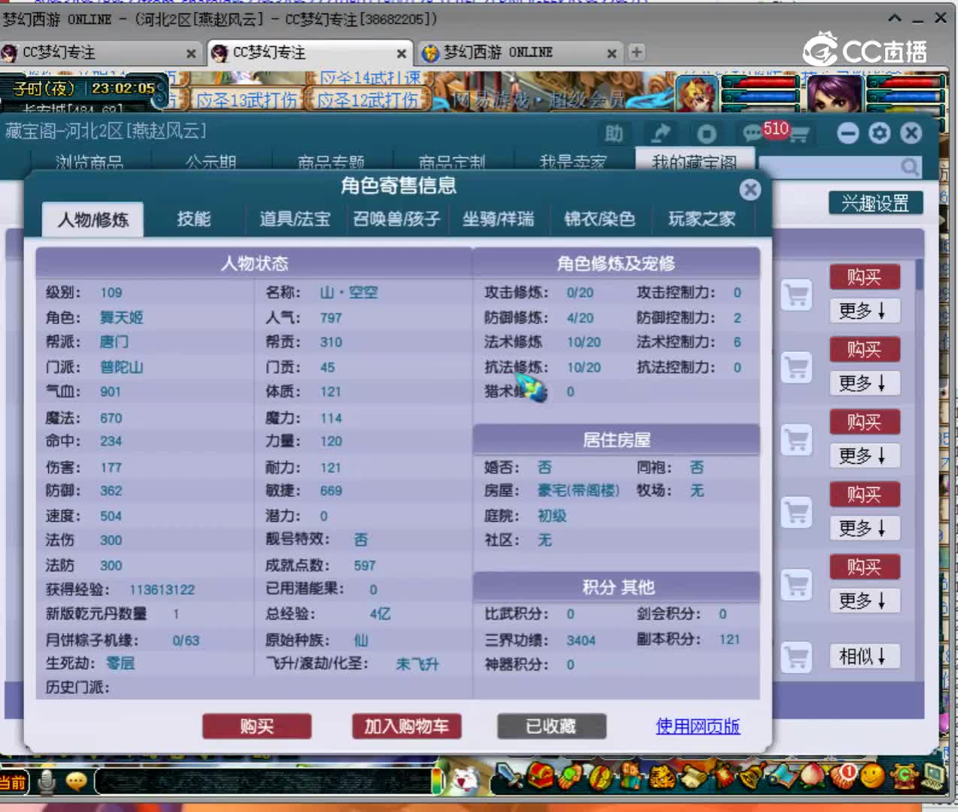Click the microphone icon beside chat input

click(47, 783)
